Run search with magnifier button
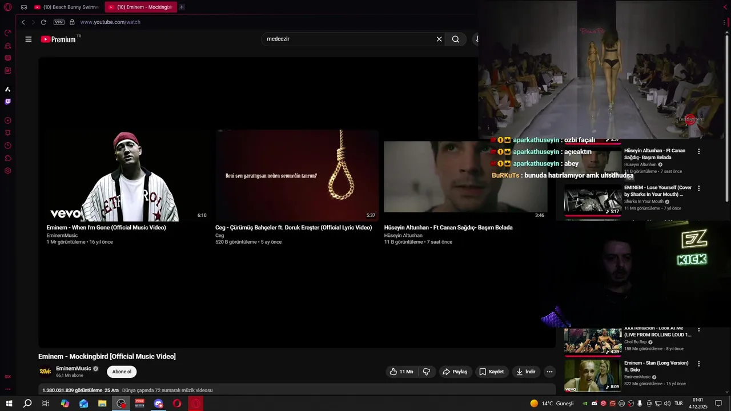This screenshot has width=731, height=411. pos(456,39)
